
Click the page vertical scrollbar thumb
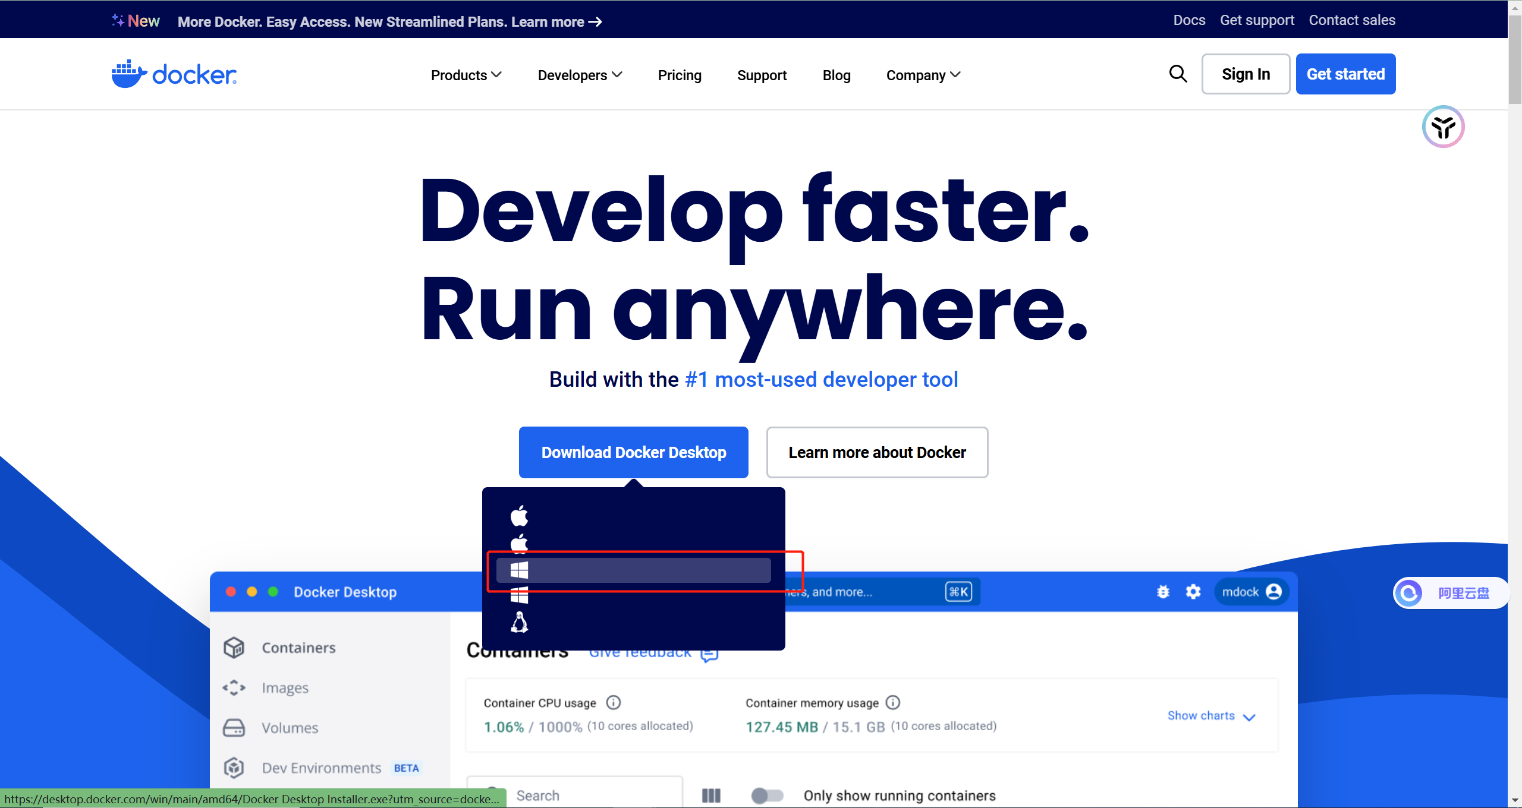coord(1515,59)
